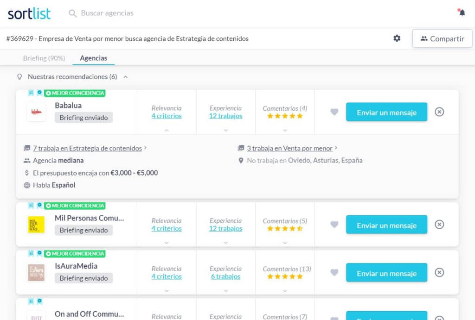Favorite Babalua with the heart icon

click(334, 112)
